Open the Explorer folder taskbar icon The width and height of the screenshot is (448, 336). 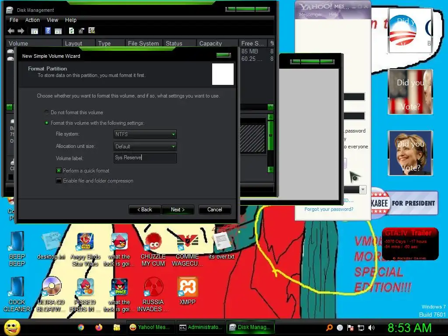116,327
